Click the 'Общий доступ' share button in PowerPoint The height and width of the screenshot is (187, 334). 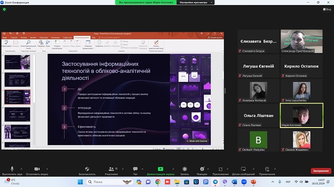click(x=215, y=37)
